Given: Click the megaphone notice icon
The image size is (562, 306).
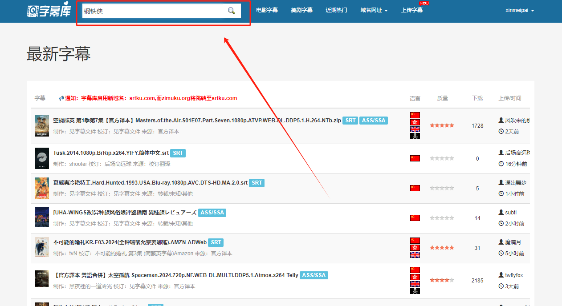Looking at the screenshot, I should [61, 98].
